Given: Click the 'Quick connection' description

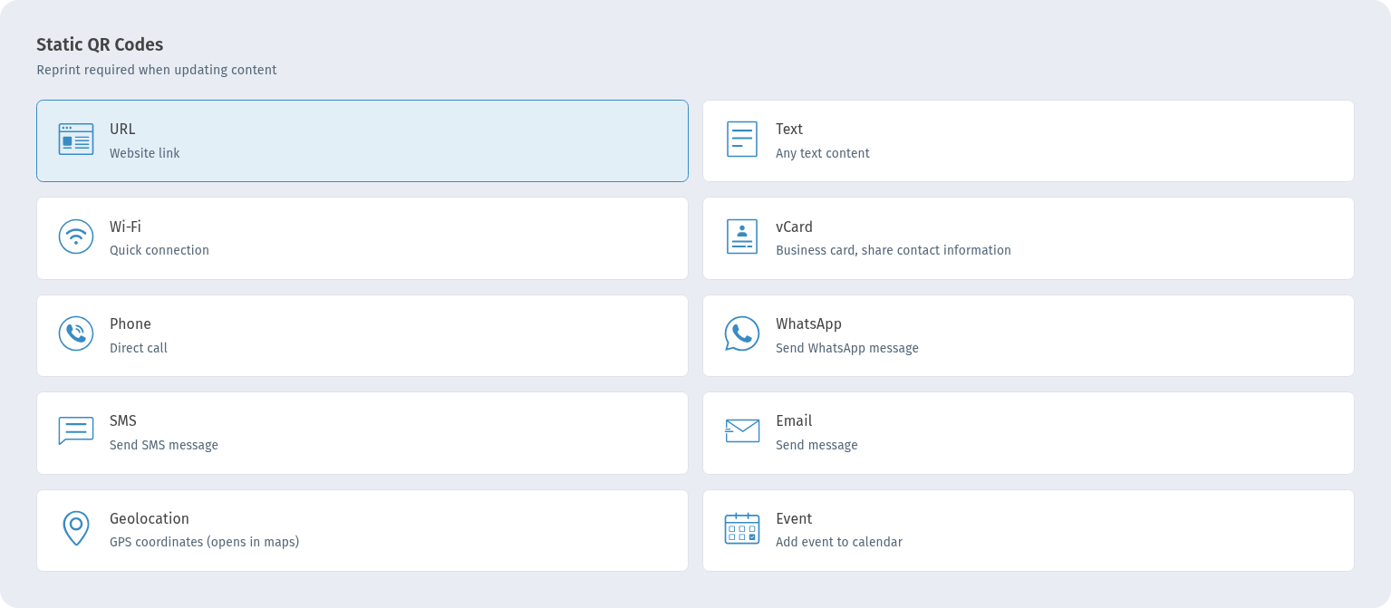Looking at the screenshot, I should [x=159, y=250].
